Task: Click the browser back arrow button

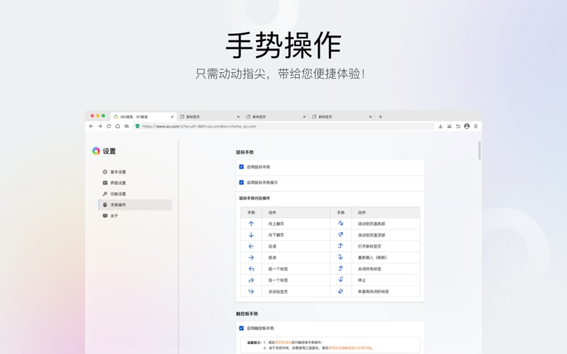Action: pyautogui.click(x=91, y=127)
